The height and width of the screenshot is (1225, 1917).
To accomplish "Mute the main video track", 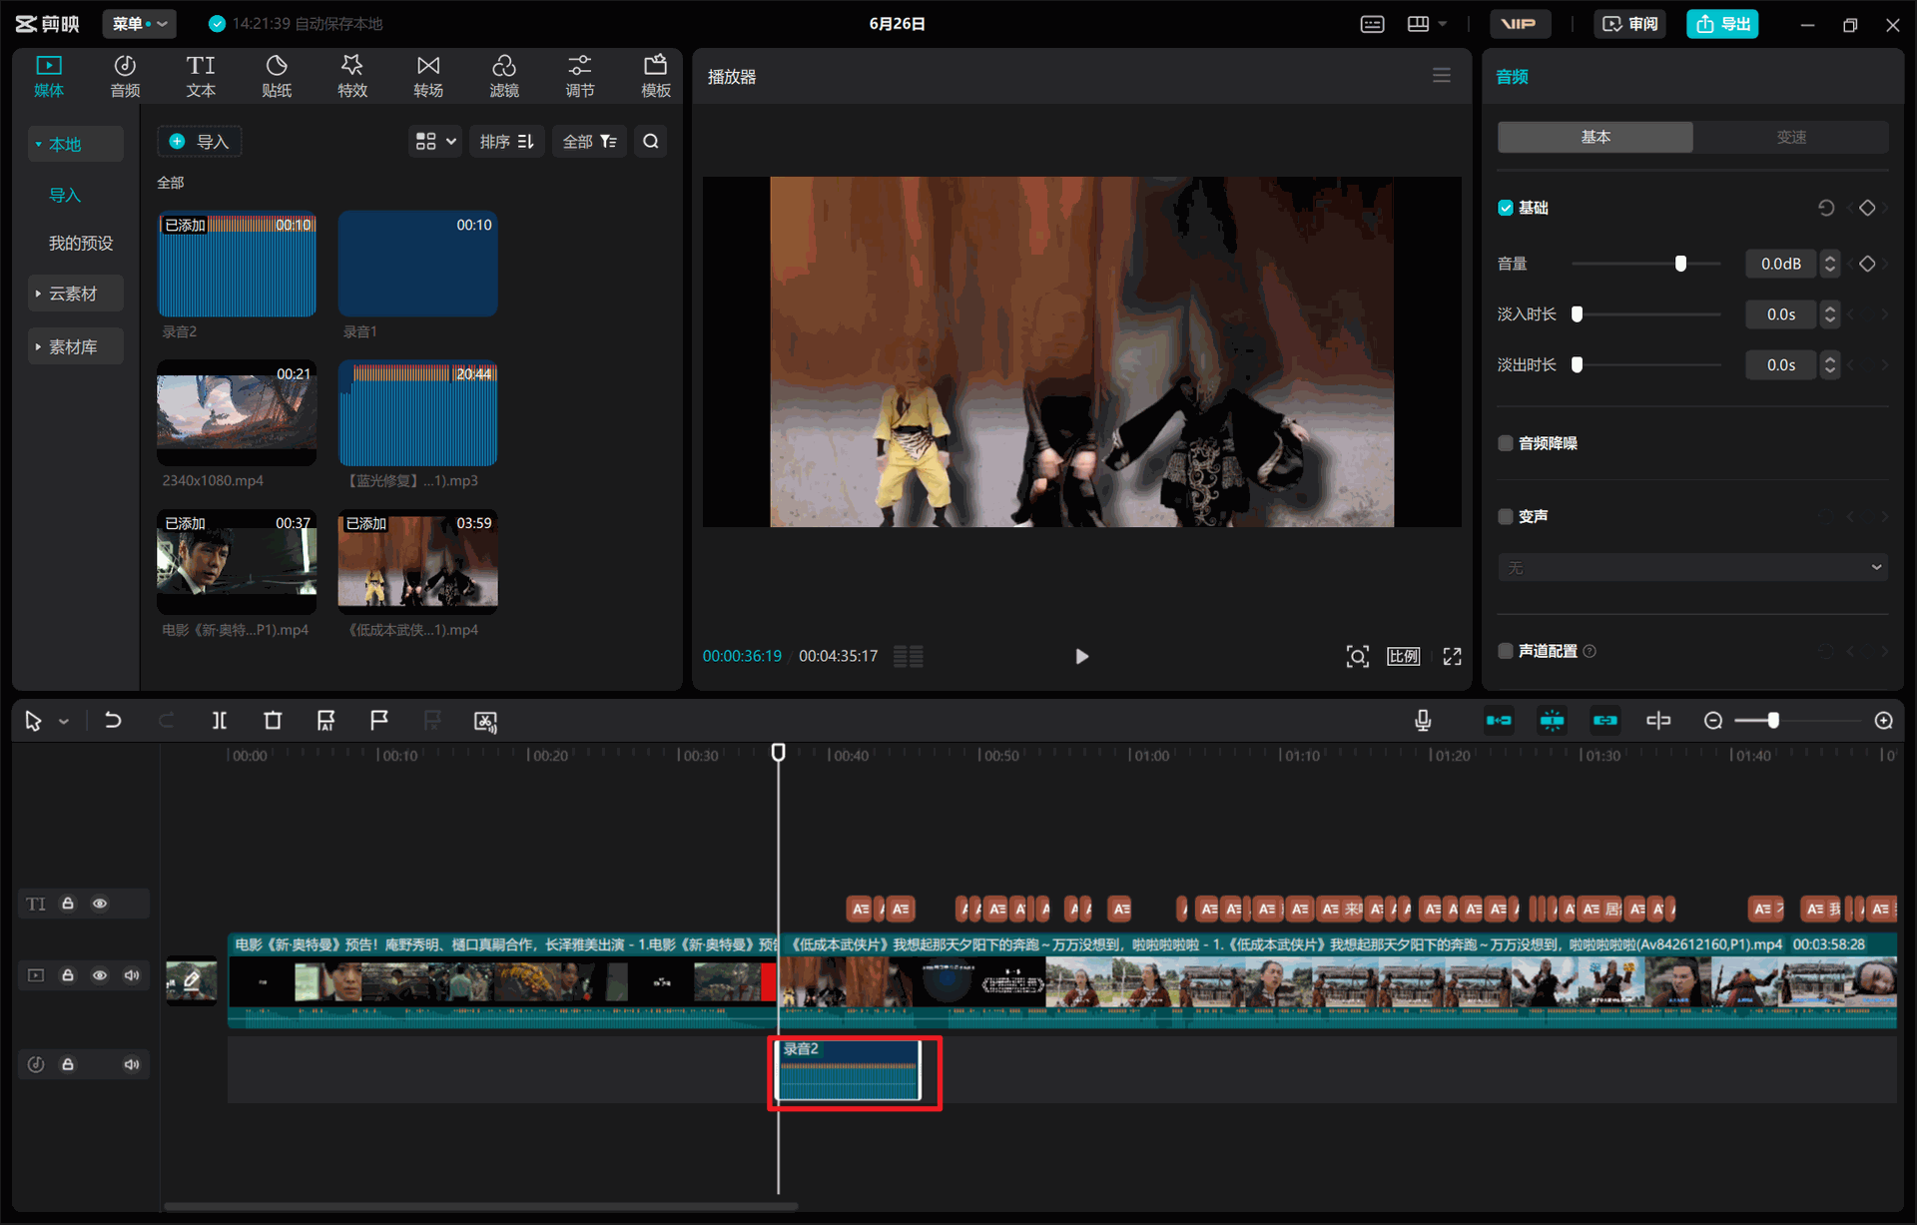I will [132, 975].
